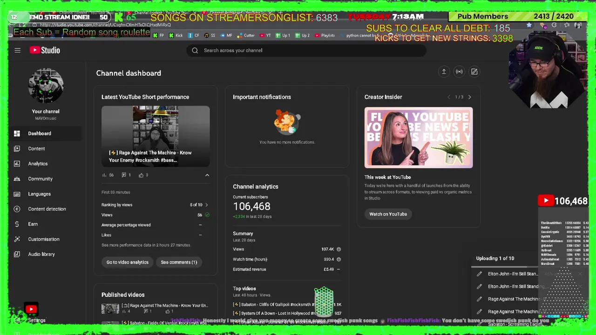Click the Earn dollar icon
This screenshot has height=335, width=596.
pos(17,224)
